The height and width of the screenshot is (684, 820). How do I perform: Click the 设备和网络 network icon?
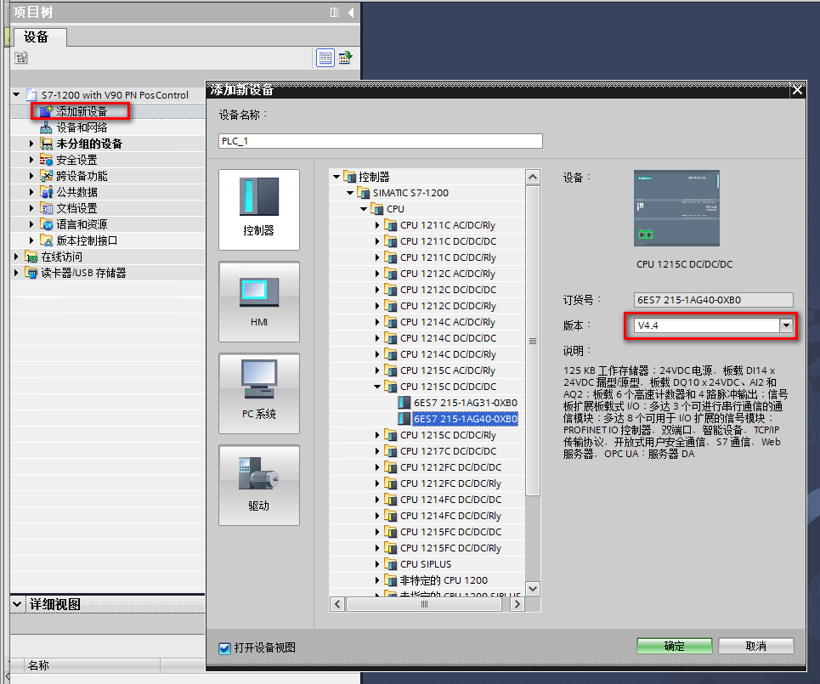click(x=47, y=127)
